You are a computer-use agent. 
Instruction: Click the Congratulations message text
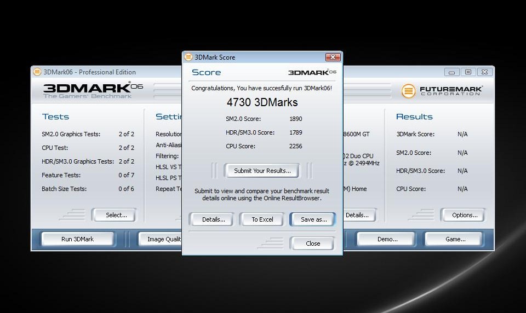262,88
